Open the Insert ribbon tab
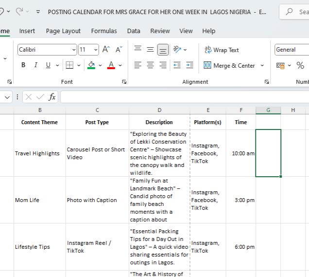Screen dimensions: 309x277 pos(27,31)
